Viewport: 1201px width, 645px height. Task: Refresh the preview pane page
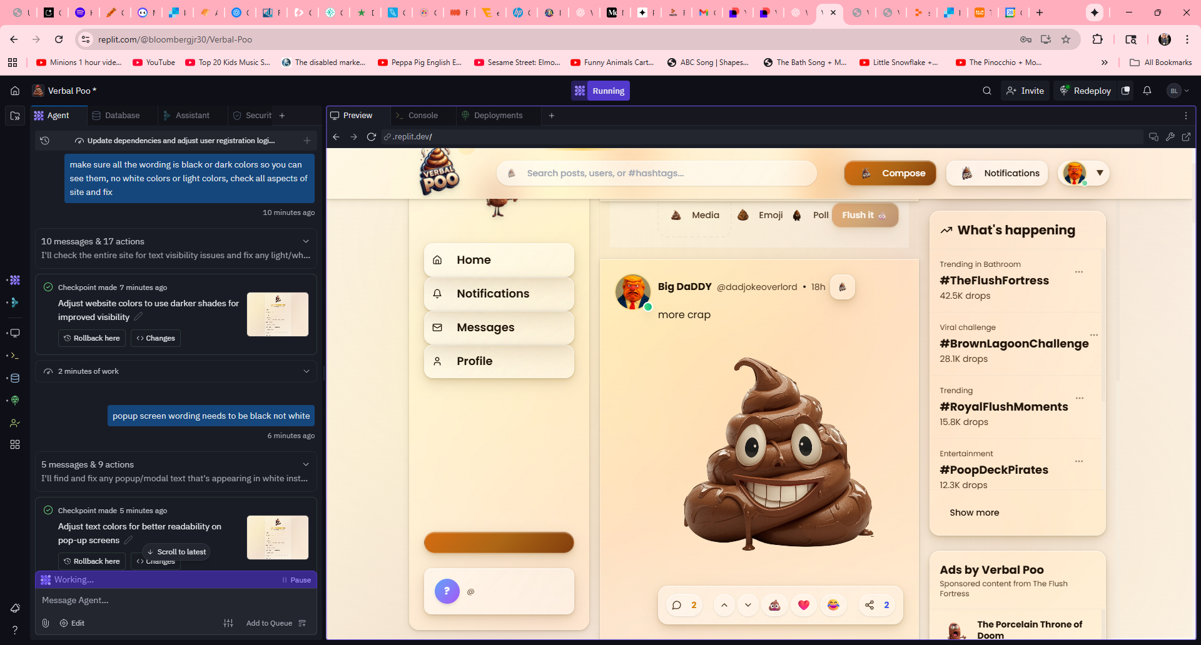[372, 137]
